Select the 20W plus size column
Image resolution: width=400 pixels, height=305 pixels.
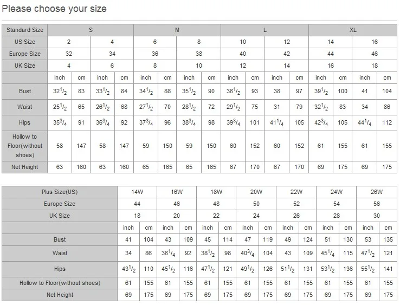(x=256, y=192)
